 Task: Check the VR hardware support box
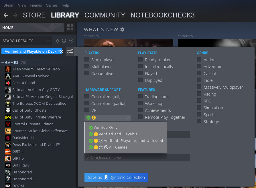point(87,110)
